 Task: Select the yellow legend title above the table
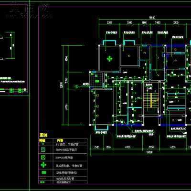pyautogui.click(x=43, y=135)
